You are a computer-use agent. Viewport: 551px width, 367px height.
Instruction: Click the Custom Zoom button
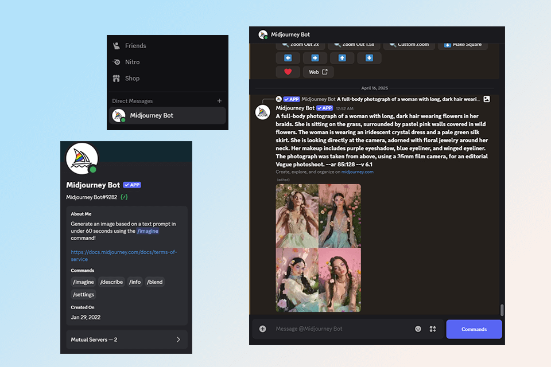coord(409,45)
